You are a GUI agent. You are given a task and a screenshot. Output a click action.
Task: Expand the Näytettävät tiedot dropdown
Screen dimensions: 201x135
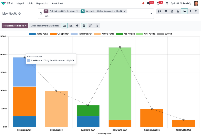(15, 26)
